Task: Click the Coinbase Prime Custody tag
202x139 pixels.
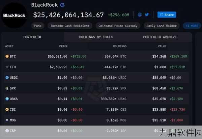Action: 118,26
